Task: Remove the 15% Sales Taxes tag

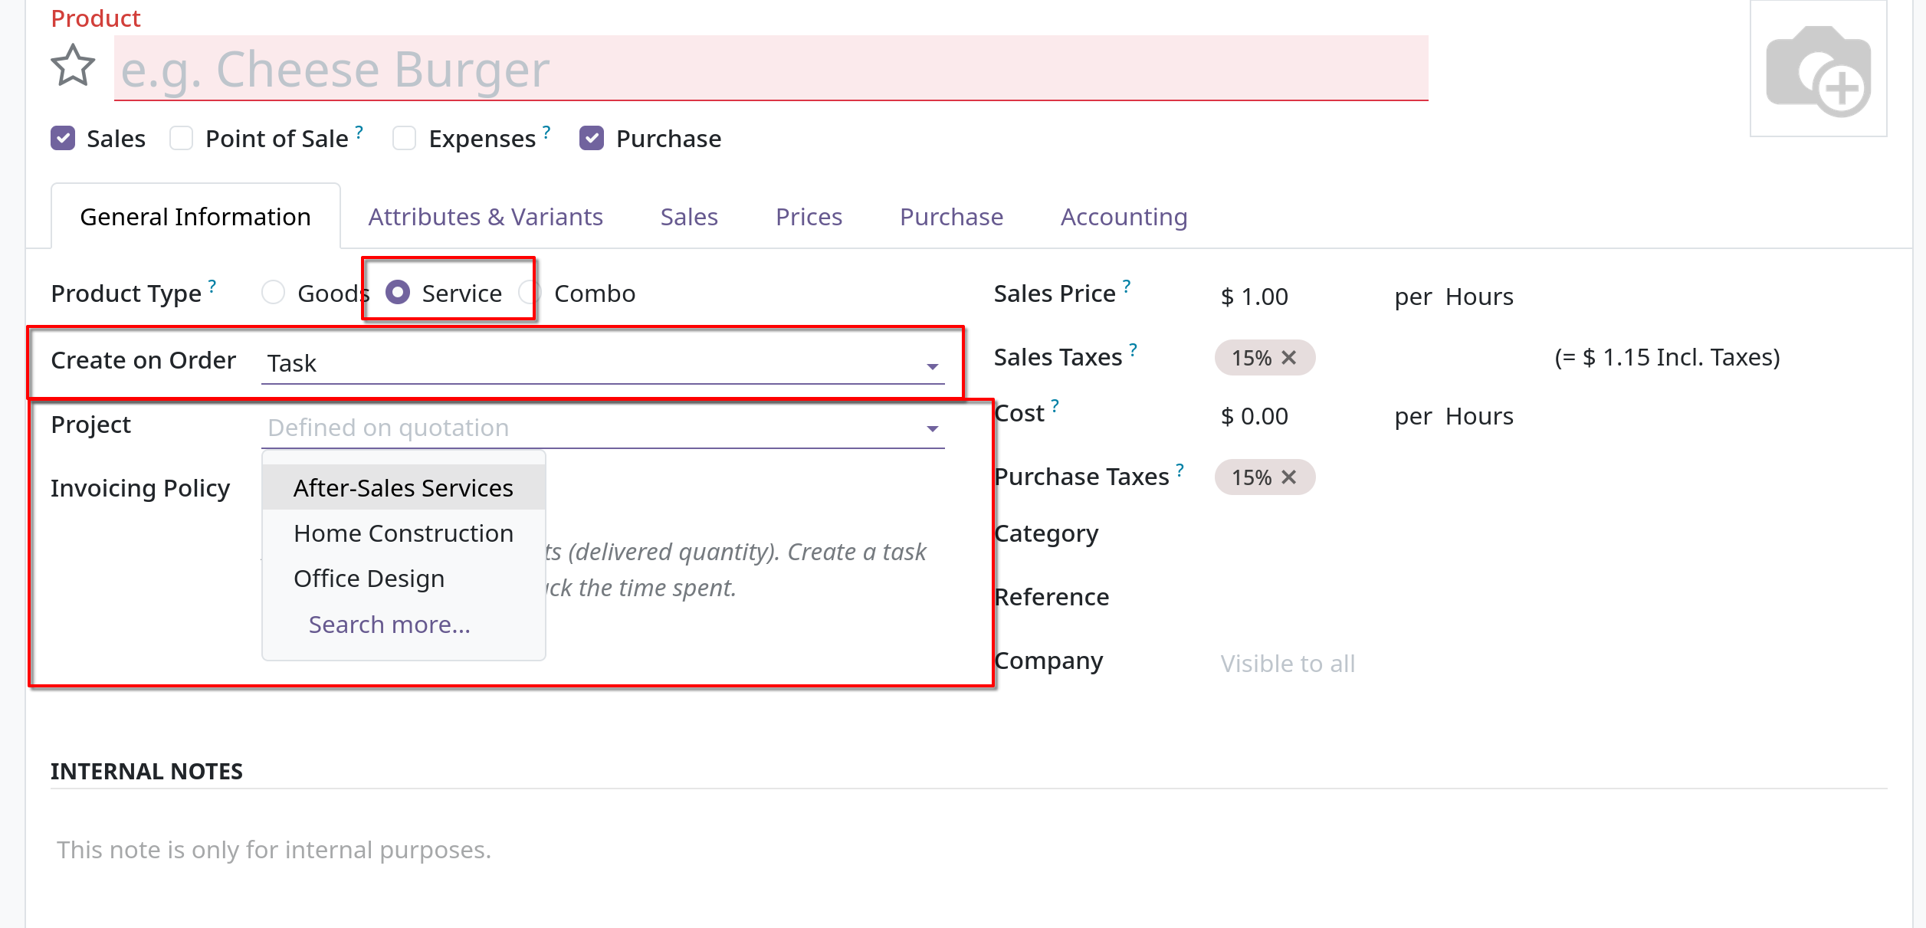Action: 1289,358
